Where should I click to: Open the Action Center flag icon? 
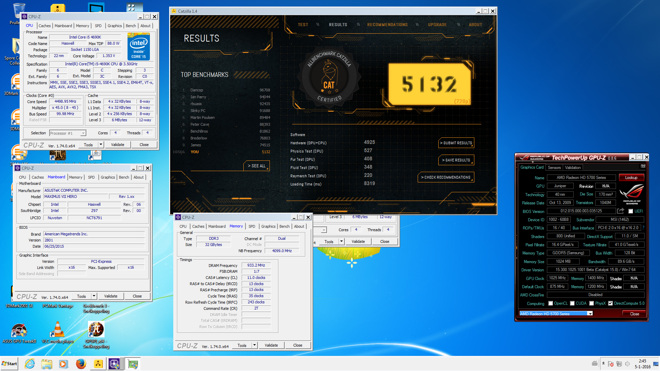611,364
